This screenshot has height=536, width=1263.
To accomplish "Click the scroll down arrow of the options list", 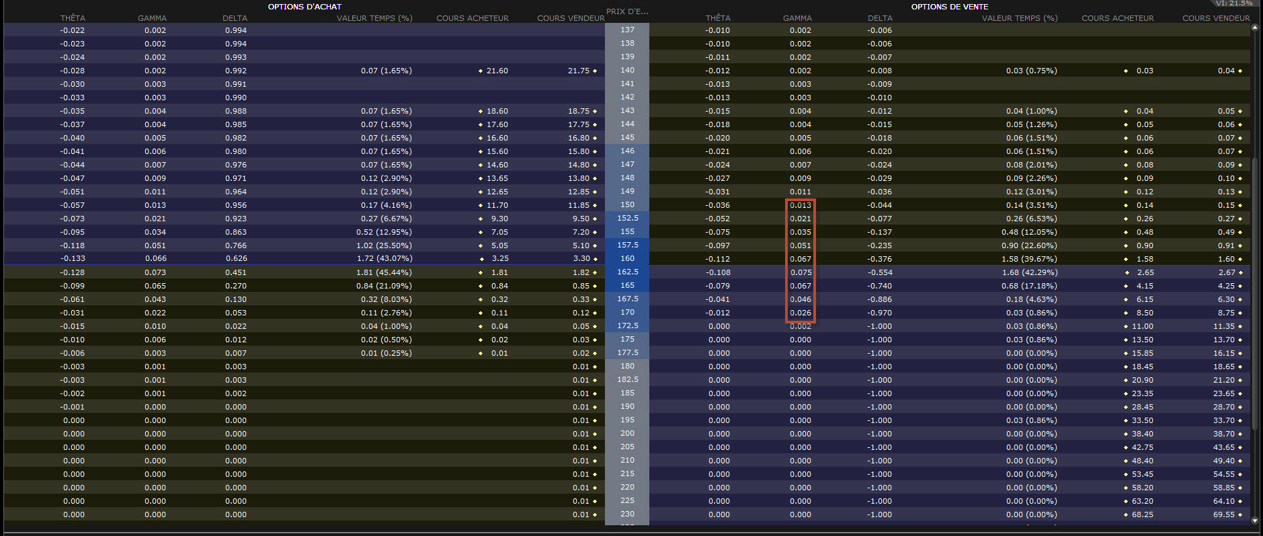I will pos(1256,520).
